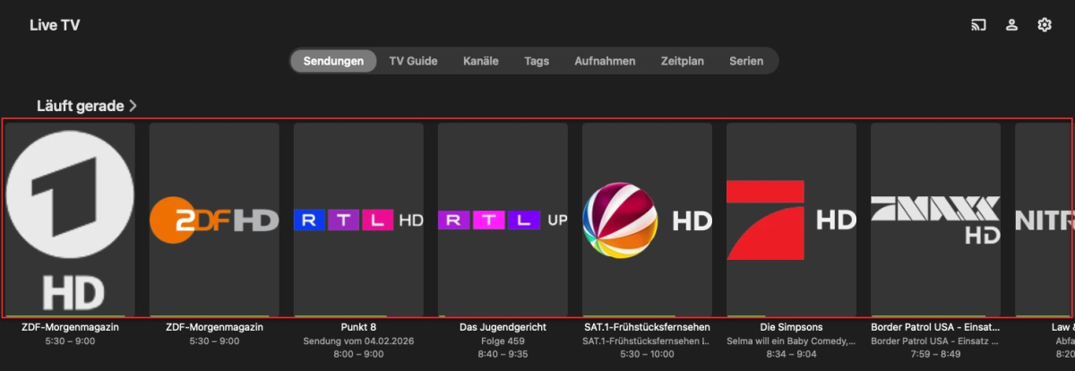Open the SAT.1 HD channel card
This screenshot has height=371, width=1075.
[x=647, y=220]
